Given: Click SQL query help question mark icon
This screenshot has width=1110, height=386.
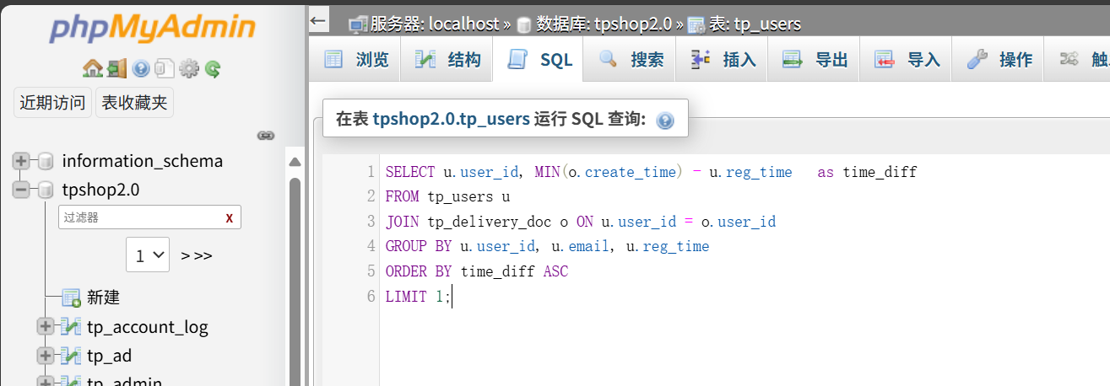Looking at the screenshot, I should (x=665, y=121).
